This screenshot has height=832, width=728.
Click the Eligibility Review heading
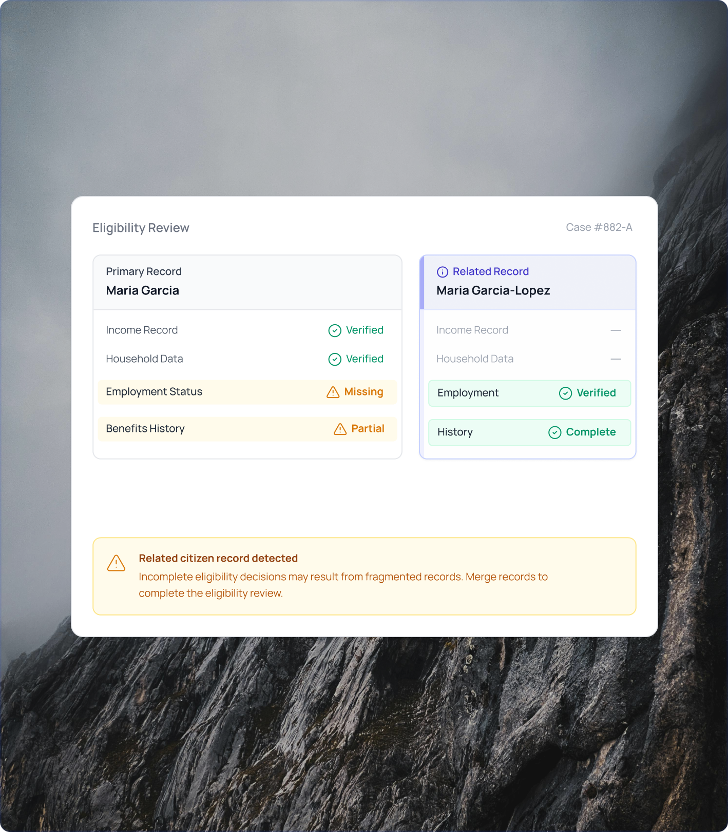click(x=141, y=228)
